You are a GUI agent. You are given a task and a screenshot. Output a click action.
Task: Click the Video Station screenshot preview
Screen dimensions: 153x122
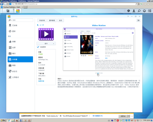tap(99, 49)
